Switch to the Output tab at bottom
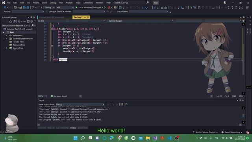 tap(73, 128)
